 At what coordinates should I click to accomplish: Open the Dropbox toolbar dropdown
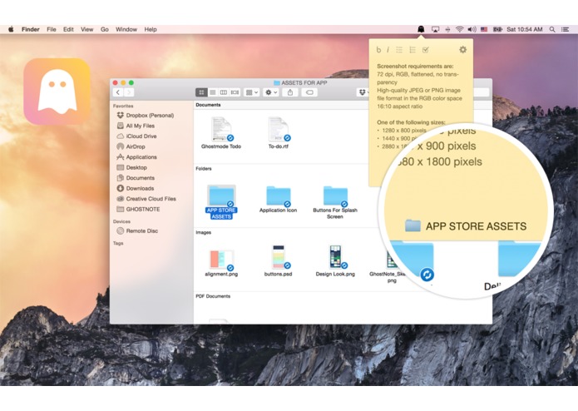click(363, 92)
